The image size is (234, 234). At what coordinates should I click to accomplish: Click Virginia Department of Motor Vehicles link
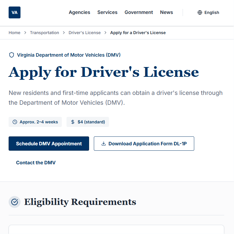coord(69,55)
